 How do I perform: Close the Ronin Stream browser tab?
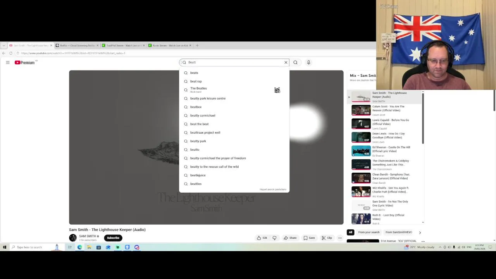coord(190,46)
